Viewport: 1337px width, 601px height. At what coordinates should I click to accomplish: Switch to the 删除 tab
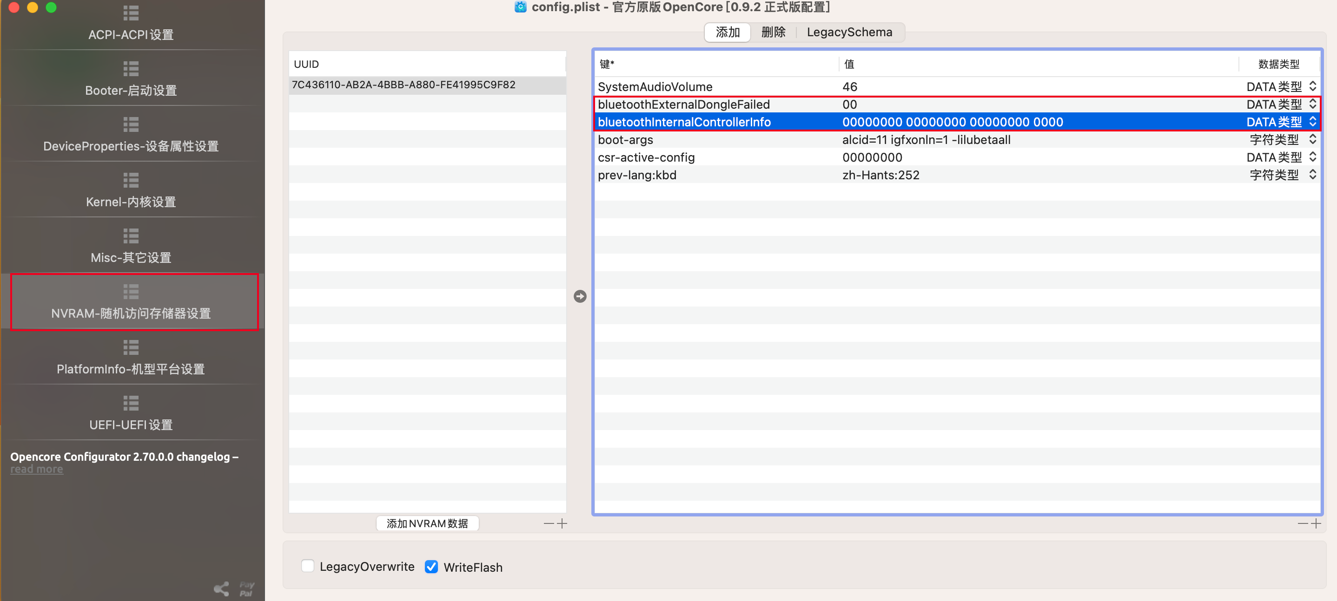coord(773,32)
